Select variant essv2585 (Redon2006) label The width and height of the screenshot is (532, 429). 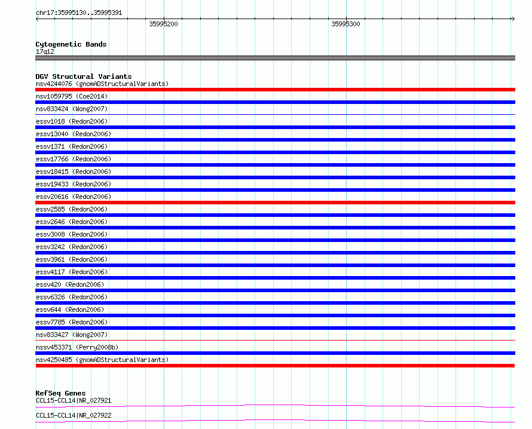pos(72,209)
